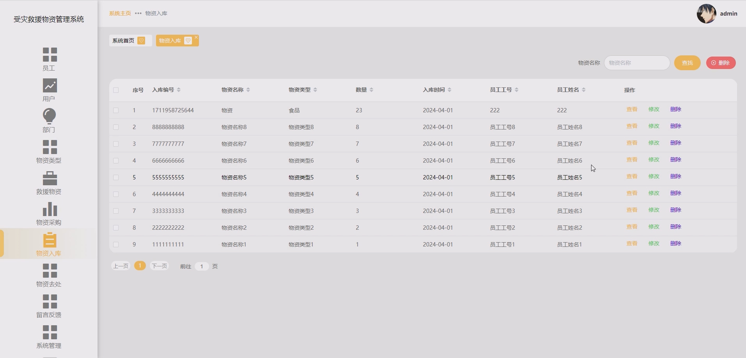
Task: Check the row with 6666666666
Action: pyautogui.click(x=116, y=161)
